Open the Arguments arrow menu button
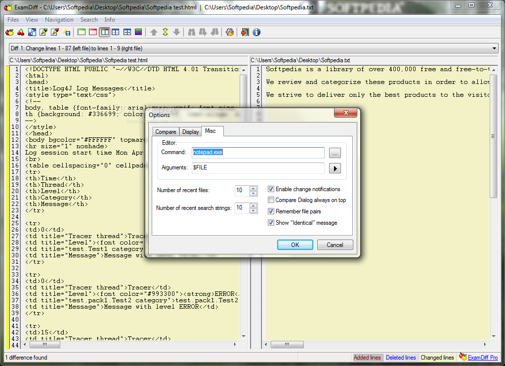505x366 pixels. click(x=335, y=168)
